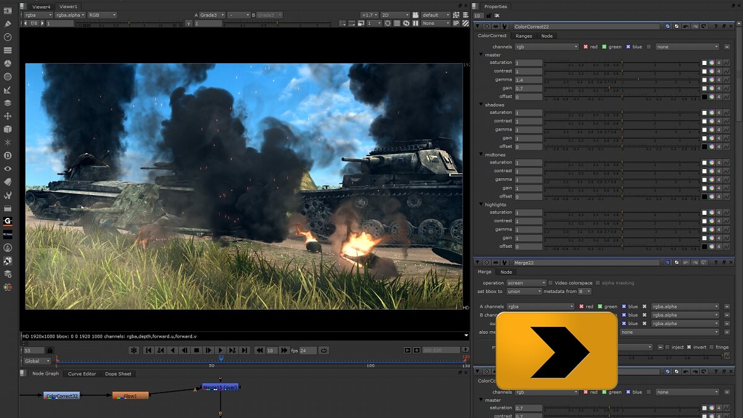This screenshot has width=743, height=418.
Task: Enable the extra channel checkbox beside 'none'
Action: pyautogui.click(x=649, y=46)
